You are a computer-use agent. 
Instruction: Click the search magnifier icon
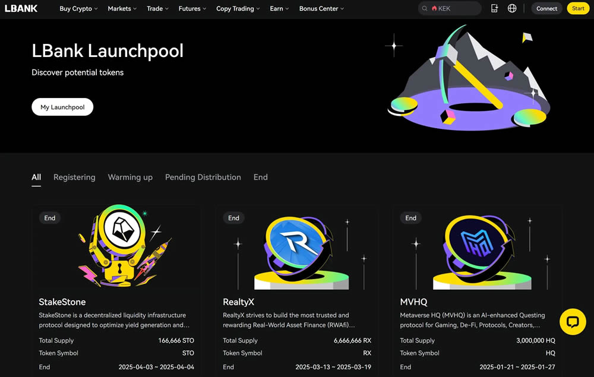pyautogui.click(x=425, y=9)
